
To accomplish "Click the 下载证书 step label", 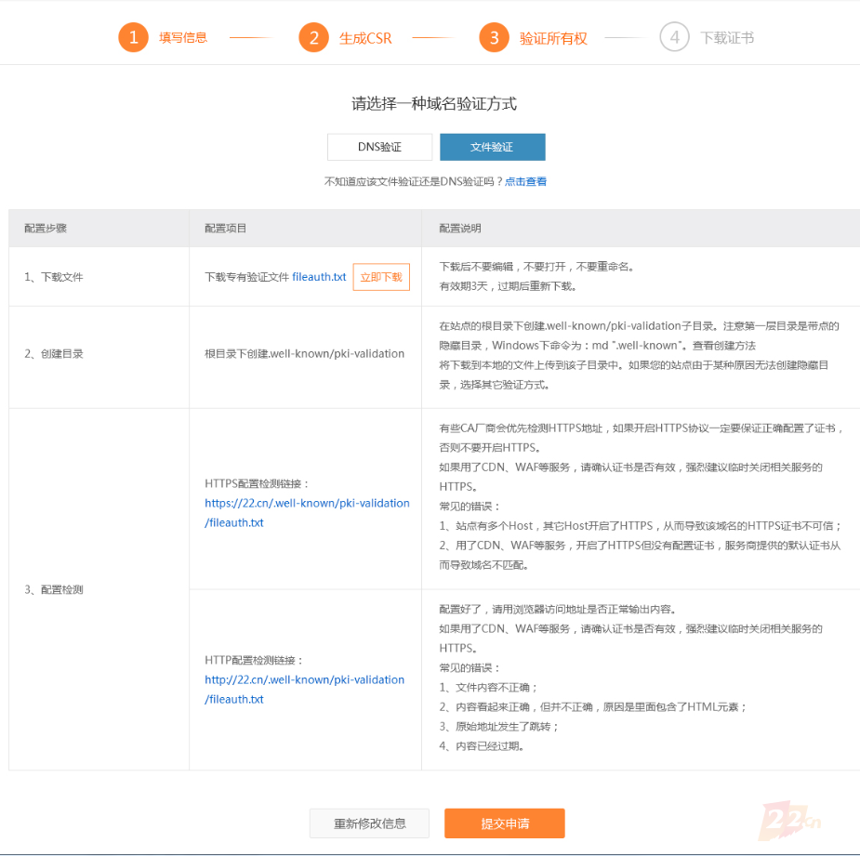I will click(726, 38).
